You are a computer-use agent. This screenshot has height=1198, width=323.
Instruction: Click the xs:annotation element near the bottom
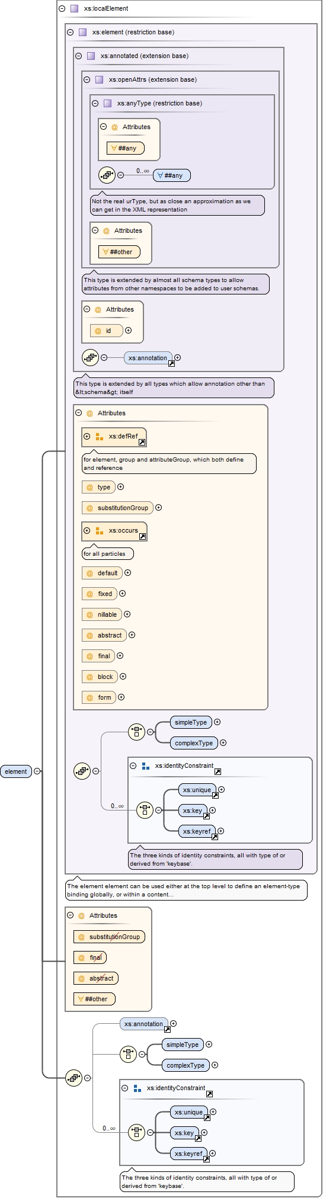pyautogui.click(x=145, y=1023)
